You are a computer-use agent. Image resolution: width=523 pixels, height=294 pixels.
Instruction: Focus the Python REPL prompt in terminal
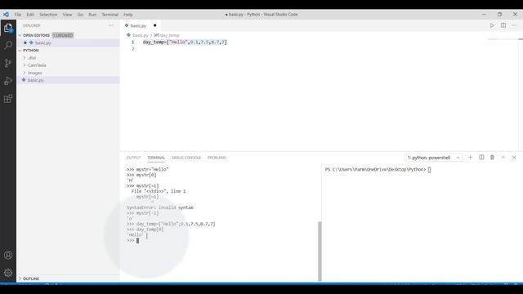click(137, 240)
